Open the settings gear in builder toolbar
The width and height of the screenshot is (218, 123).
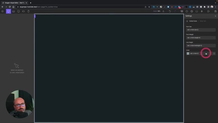(192, 11)
